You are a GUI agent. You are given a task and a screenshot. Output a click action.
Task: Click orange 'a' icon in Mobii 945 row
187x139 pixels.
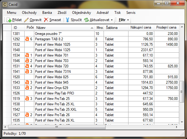tap(27, 82)
